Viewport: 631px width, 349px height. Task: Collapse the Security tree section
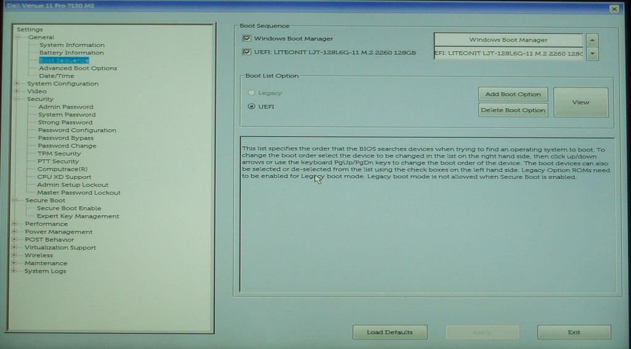[x=17, y=99]
